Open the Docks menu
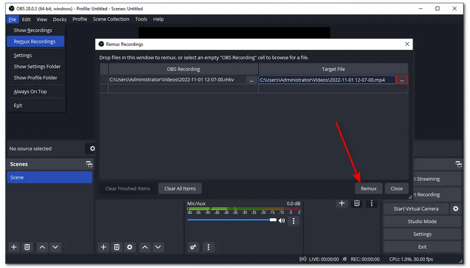 60,19
